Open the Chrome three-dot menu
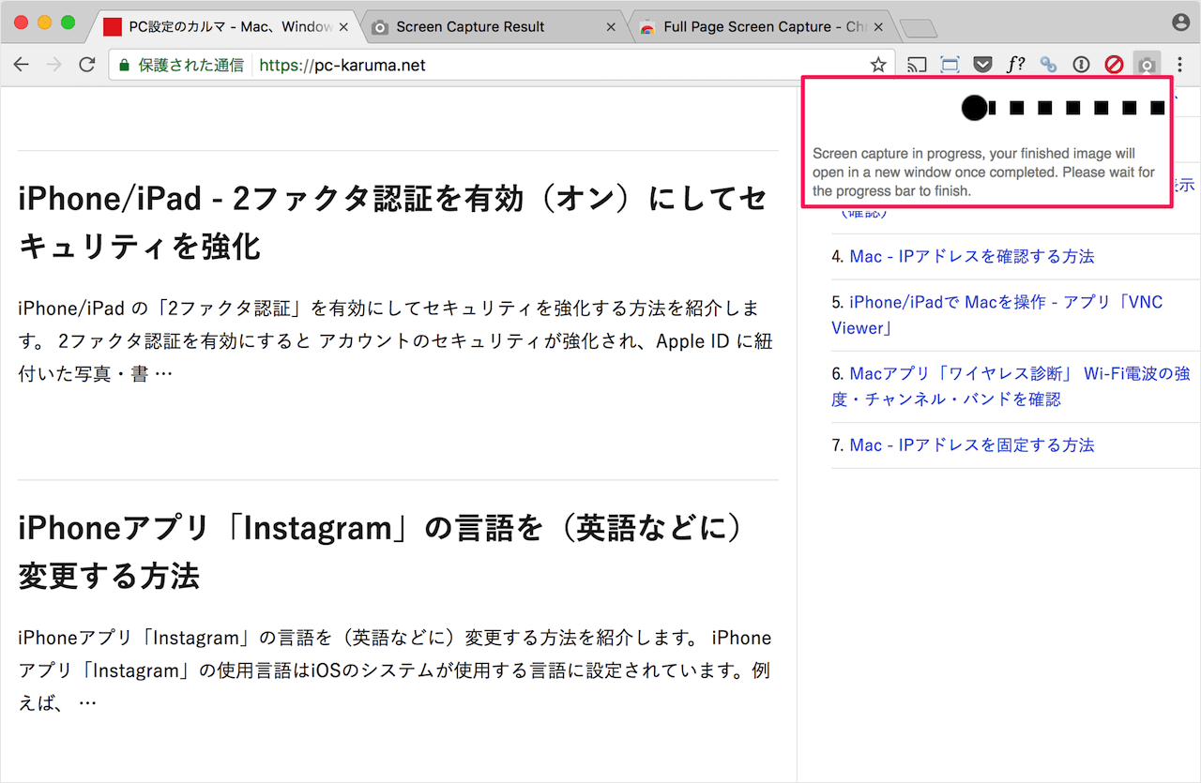This screenshot has height=783, width=1201. point(1180,65)
